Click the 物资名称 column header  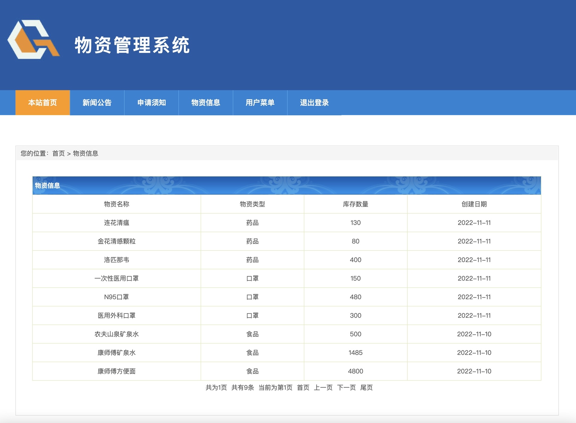click(117, 204)
